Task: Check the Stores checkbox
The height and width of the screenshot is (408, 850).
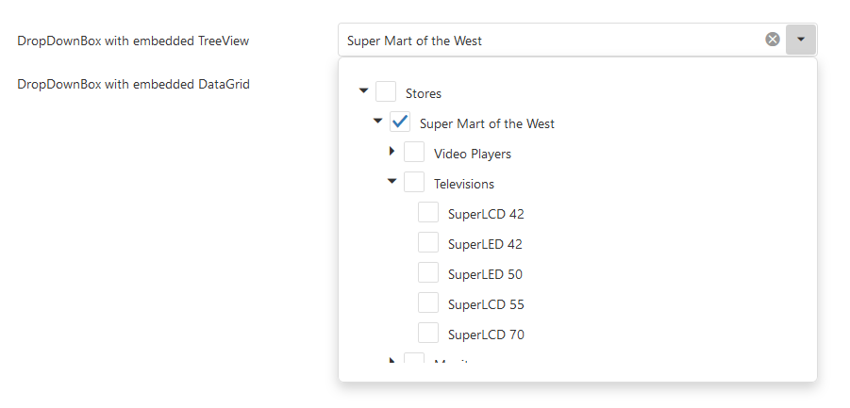Action: [x=386, y=92]
